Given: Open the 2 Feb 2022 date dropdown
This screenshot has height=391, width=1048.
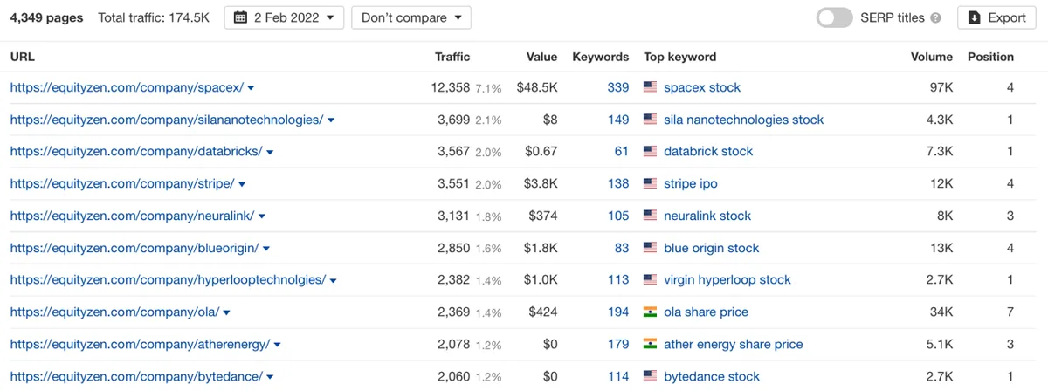Looking at the screenshot, I should [x=284, y=17].
